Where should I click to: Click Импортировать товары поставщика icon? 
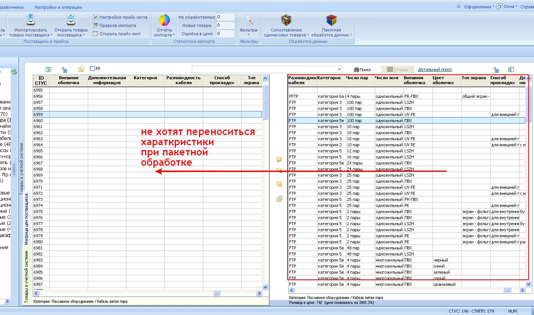[31, 20]
